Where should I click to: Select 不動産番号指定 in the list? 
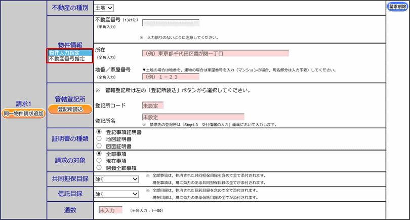tap(70, 59)
